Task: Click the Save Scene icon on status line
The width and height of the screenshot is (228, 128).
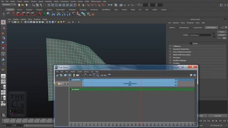Action: click(27, 5)
